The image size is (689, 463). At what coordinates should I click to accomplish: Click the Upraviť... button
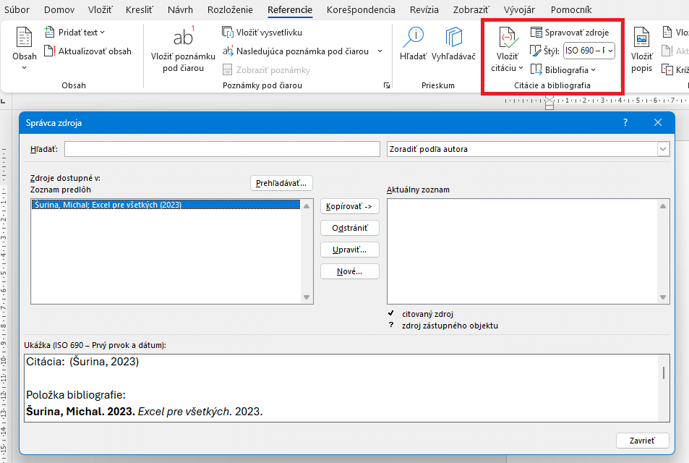(x=349, y=250)
